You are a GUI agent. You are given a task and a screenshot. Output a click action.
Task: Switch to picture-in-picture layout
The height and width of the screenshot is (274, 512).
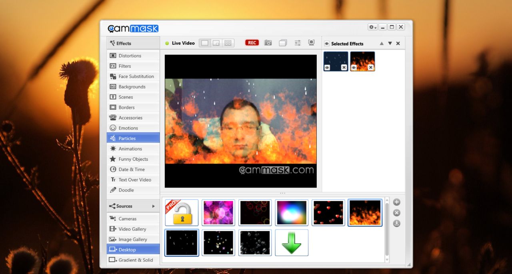click(216, 43)
